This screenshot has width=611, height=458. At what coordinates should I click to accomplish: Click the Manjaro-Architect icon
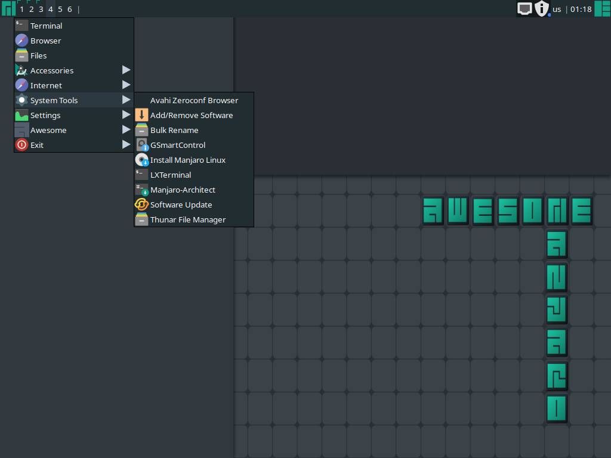pos(141,190)
